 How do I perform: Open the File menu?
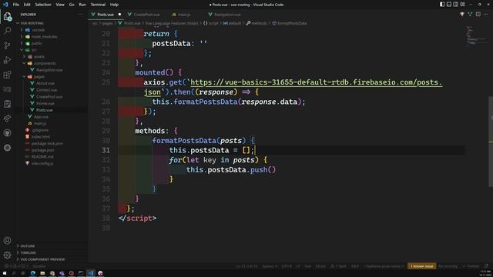(x=15, y=5)
